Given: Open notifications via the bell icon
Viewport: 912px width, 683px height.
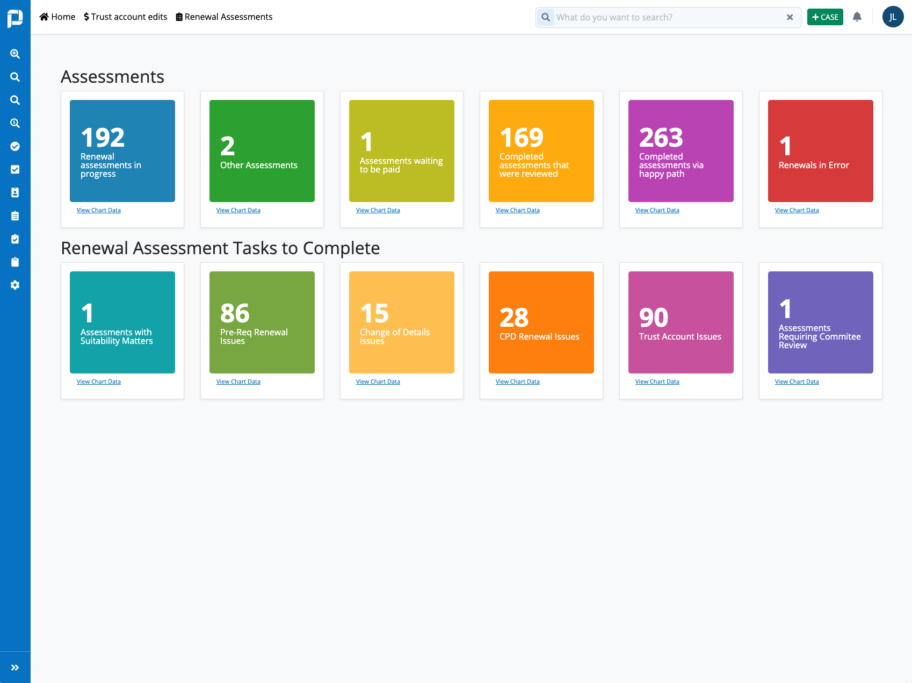Looking at the screenshot, I should (857, 17).
